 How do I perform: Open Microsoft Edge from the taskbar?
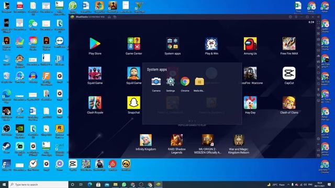point(90,184)
